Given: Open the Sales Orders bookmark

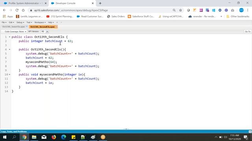Looking at the screenshot, I should pyautogui.click(x=116, y=16).
